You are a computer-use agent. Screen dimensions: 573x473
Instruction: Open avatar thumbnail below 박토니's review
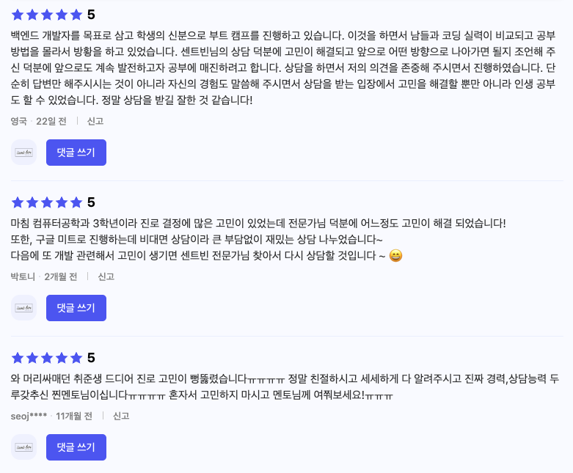tap(23, 308)
